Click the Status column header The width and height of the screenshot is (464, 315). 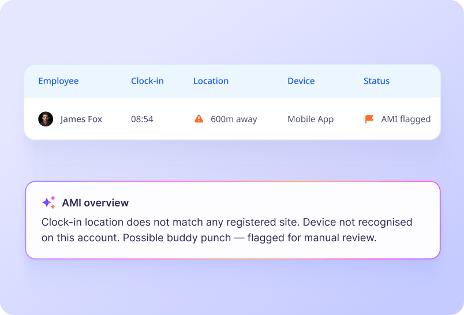coord(376,81)
